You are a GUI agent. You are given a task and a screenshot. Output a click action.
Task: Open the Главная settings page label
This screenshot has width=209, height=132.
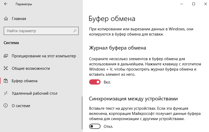19,19
